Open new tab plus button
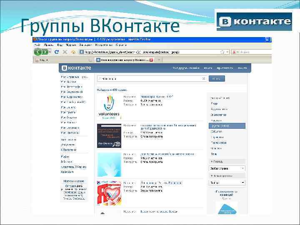 coord(159,60)
